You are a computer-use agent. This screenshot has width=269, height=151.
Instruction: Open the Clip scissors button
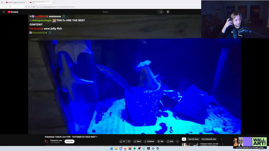tap(161, 141)
